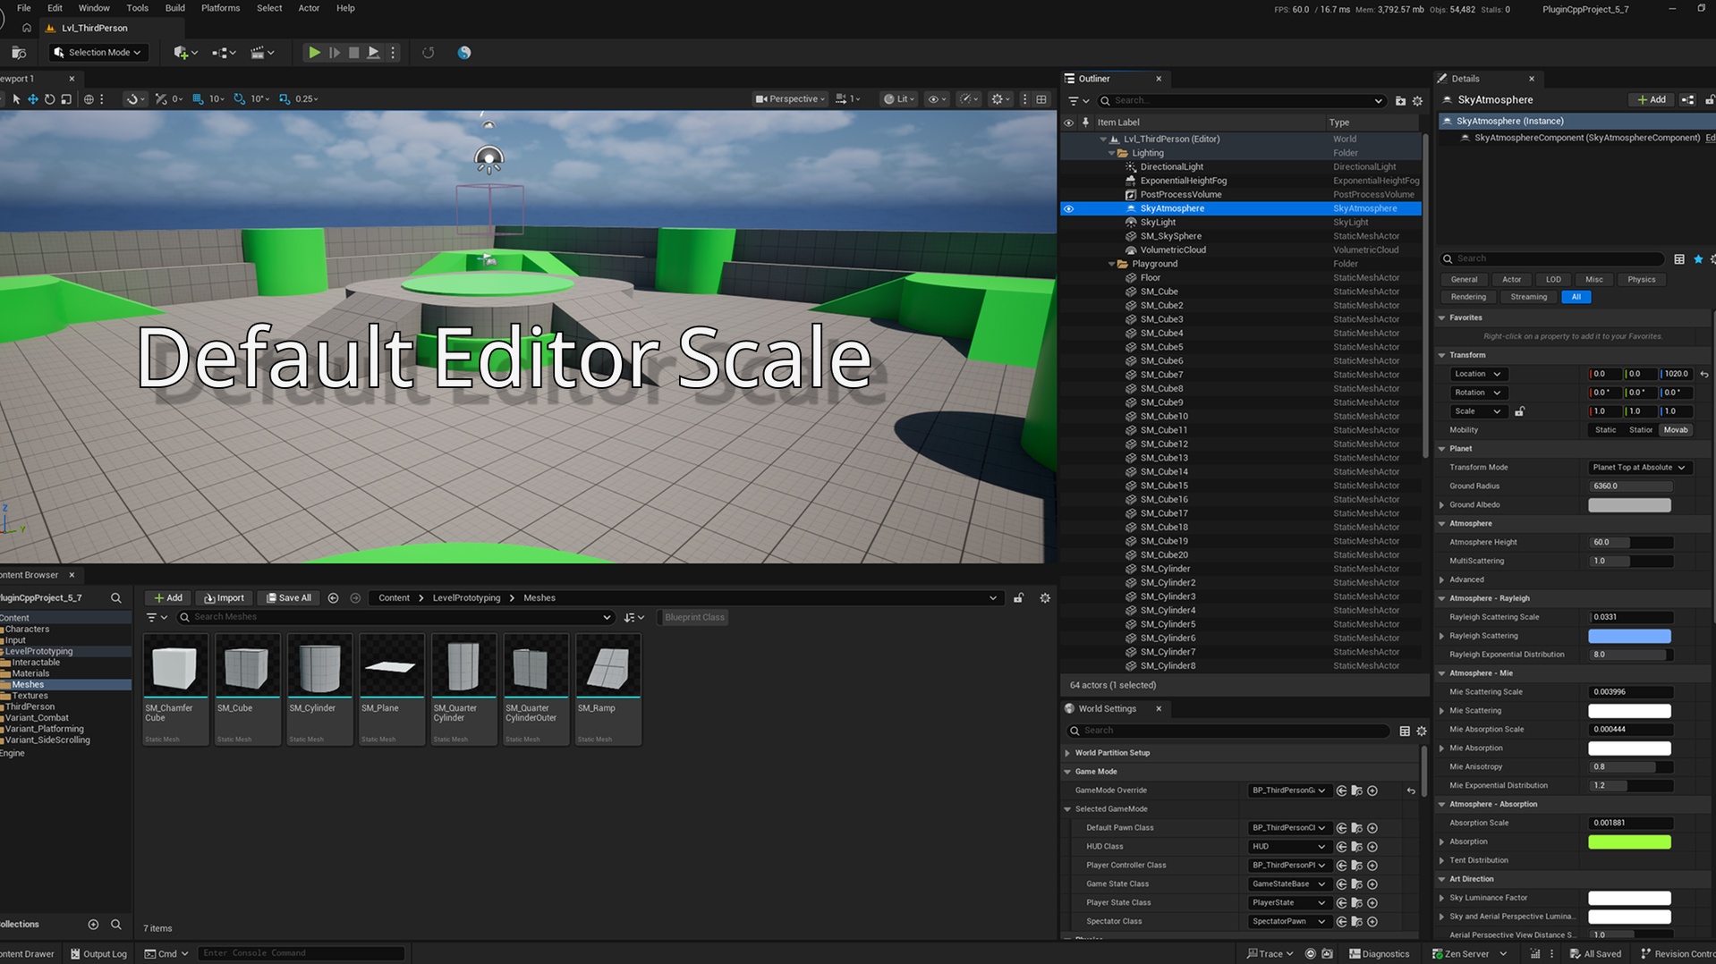Image resolution: width=1716 pixels, height=964 pixels.
Task: Open the Rayleigh Scattering blue color swatch
Action: [1629, 636]
